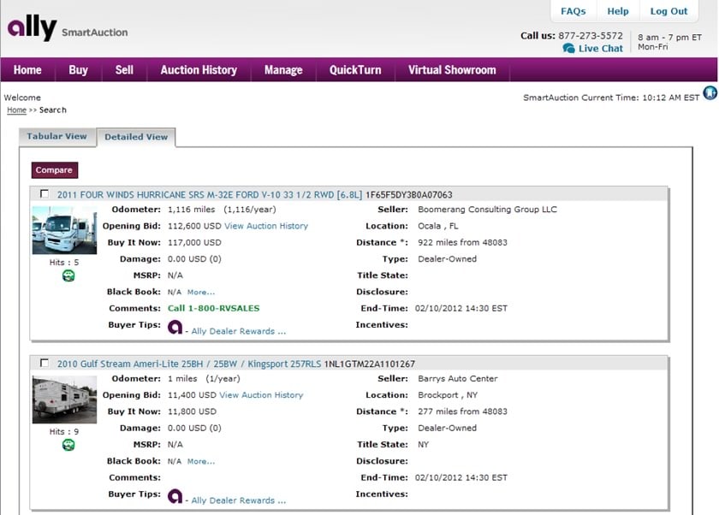Click seller Barrys Auto Center
719x515 pixels.
(458, 378)
